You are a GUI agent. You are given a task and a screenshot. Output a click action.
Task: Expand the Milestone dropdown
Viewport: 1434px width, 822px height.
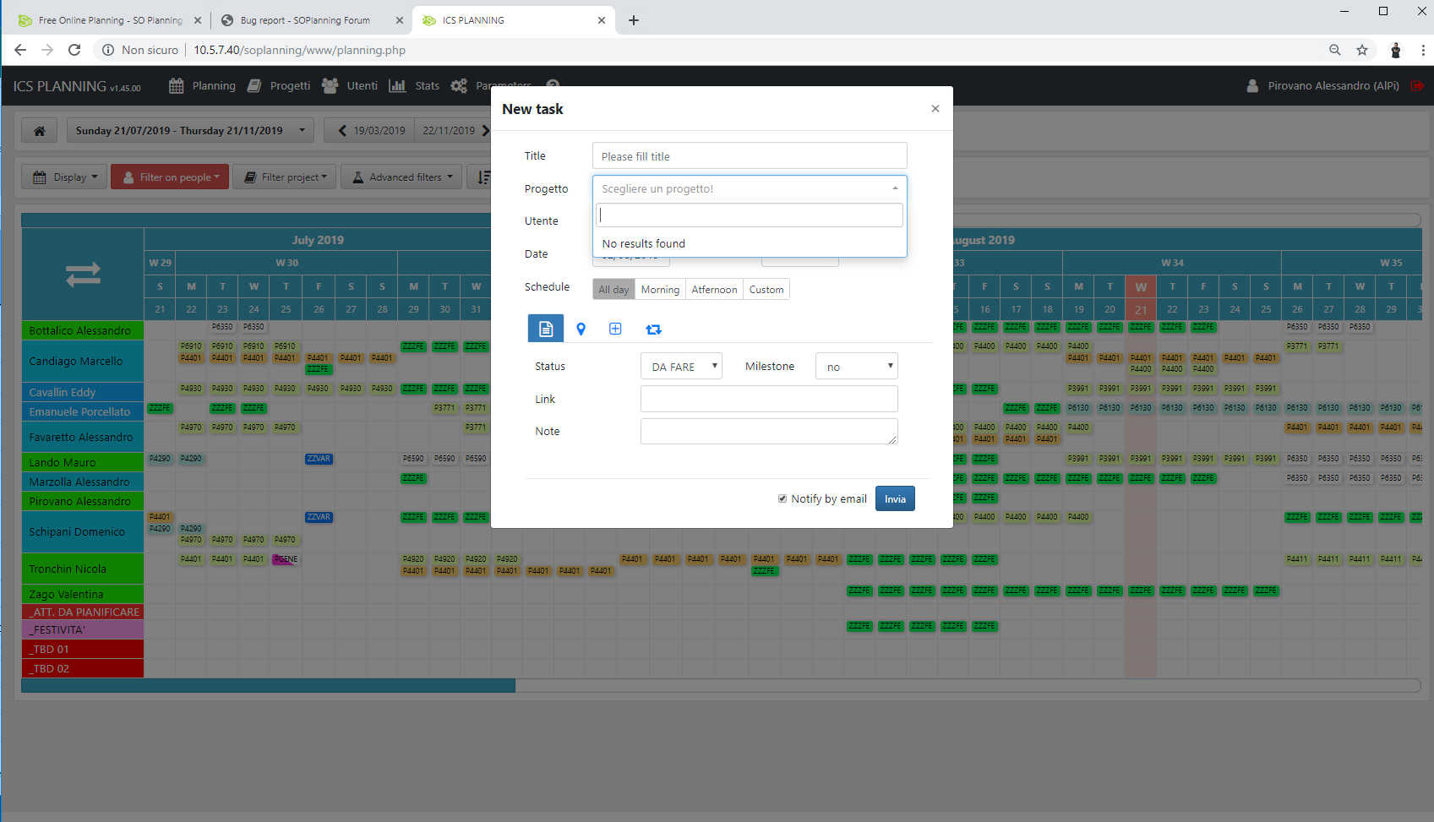tap(856, 367)
